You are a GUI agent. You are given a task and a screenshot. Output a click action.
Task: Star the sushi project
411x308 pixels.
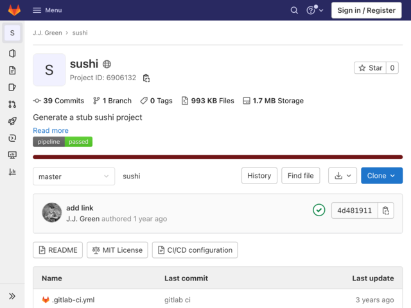tap(370, 68)
